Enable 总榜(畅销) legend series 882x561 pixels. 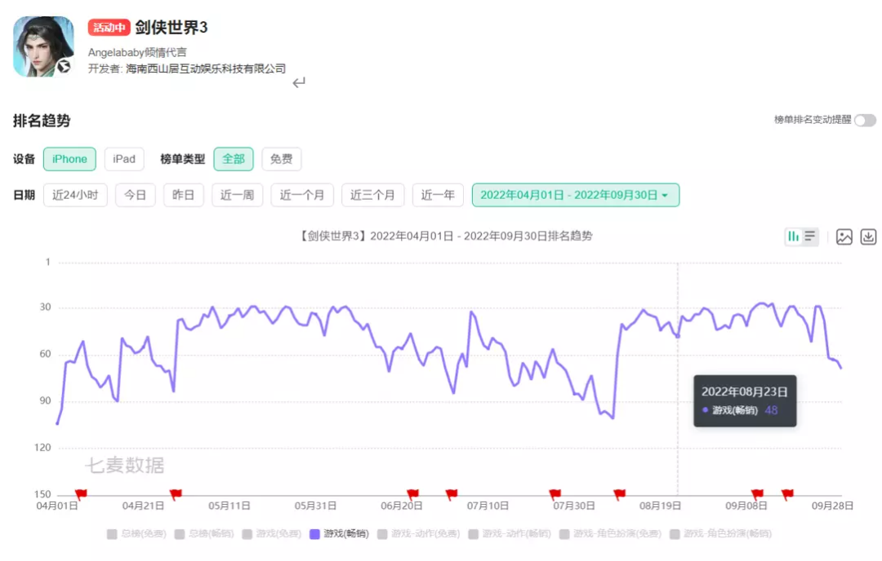[204, 533]
